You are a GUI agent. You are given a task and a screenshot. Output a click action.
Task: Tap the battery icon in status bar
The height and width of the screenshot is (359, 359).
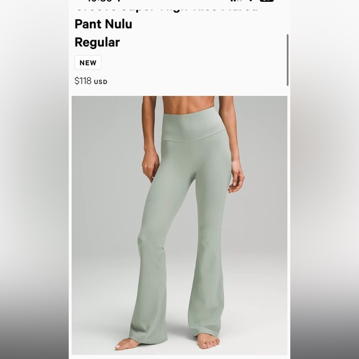coord(267,1)
